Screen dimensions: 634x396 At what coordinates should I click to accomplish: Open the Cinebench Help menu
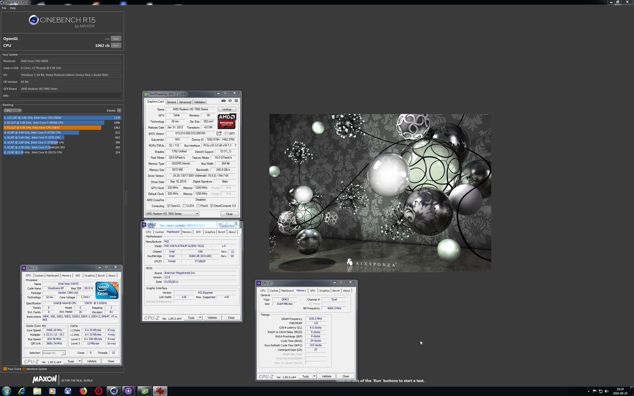pos(12,8)
